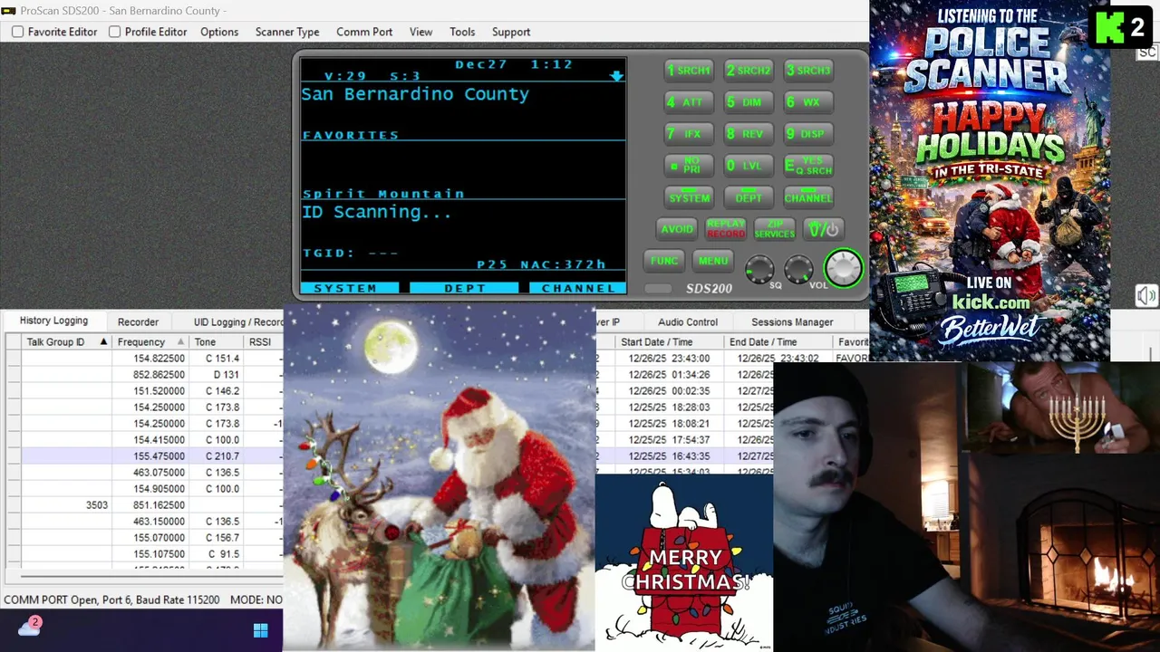The image size is (1160, 652).
Task: Click the Tone column header
Action: [x=216, y=342]
